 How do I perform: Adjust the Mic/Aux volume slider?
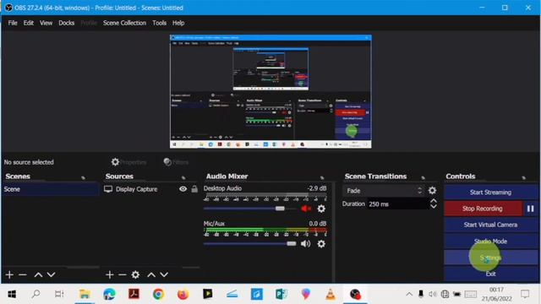click(x=291, y=244)
